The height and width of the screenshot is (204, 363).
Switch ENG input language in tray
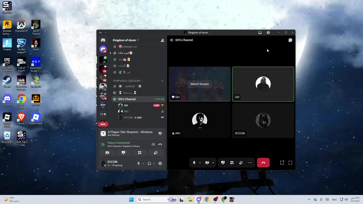coord(335,199)
